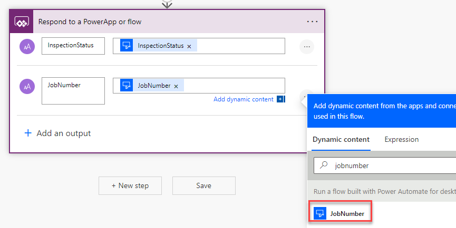Focus the dynamic content search box
Screen dimensions: 456x228
tap(393, 165)
